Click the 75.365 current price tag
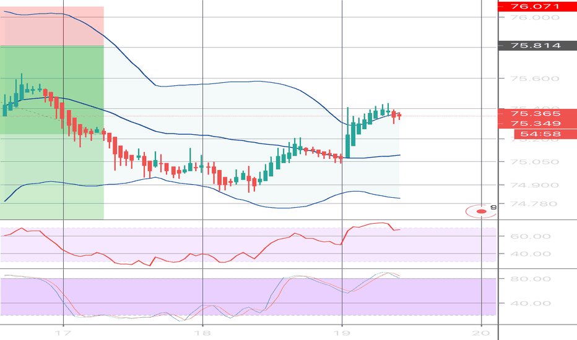 click(x=536, y=114)
